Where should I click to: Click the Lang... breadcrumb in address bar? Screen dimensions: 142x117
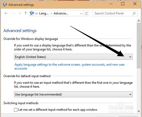44,13
